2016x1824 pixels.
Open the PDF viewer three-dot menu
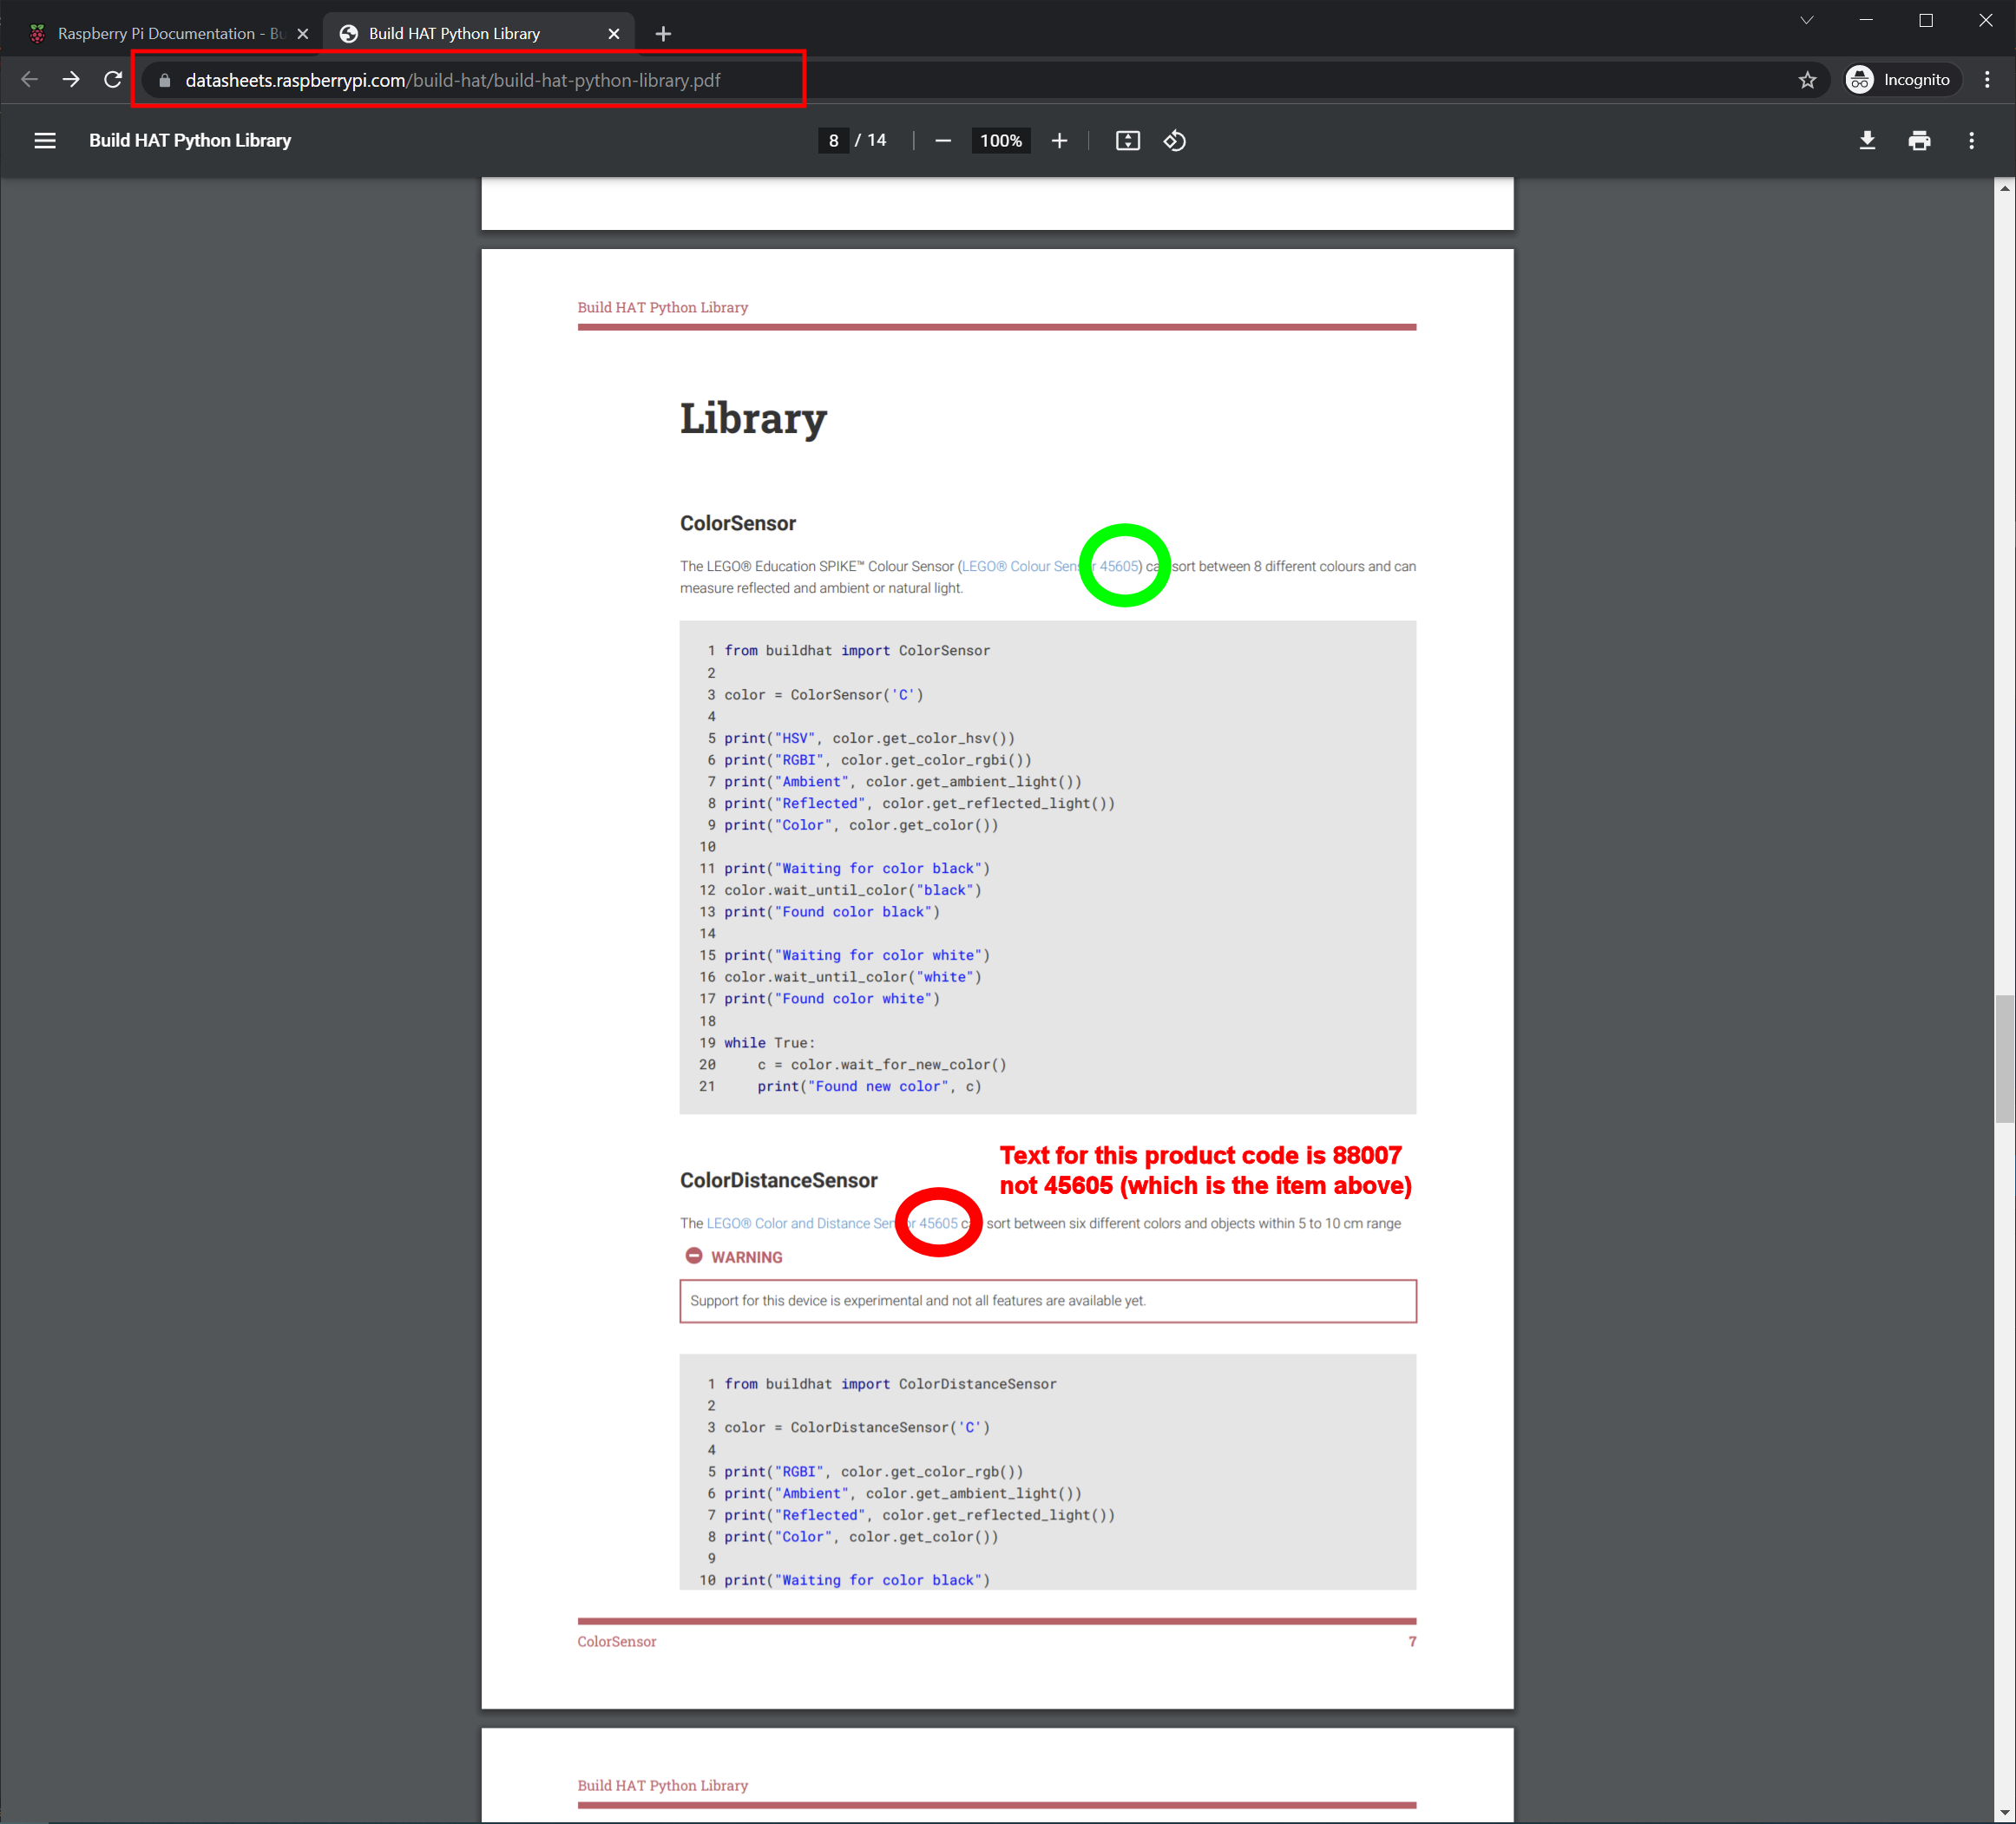(1971, 140)
